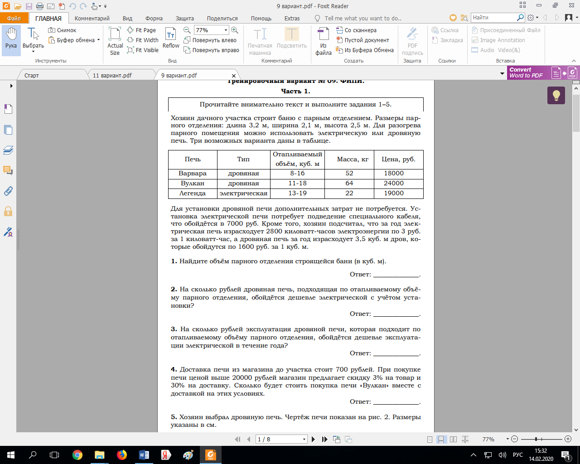
Task: Zoom in with the ribbon plus magnifier
Action: tap(235, 30)
